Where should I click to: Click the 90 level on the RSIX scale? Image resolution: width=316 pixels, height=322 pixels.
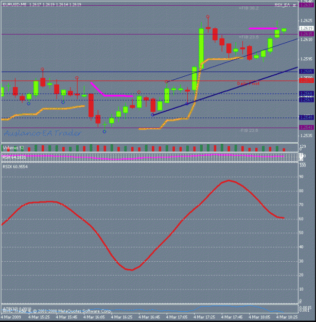[301, 177]
